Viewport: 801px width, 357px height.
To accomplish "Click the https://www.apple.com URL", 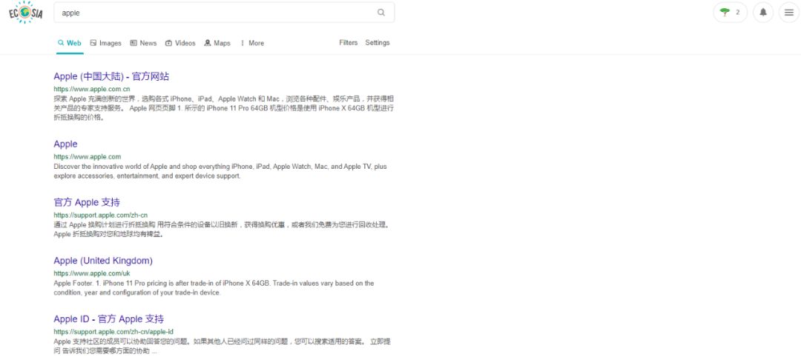I will click(x=88, y=156).
